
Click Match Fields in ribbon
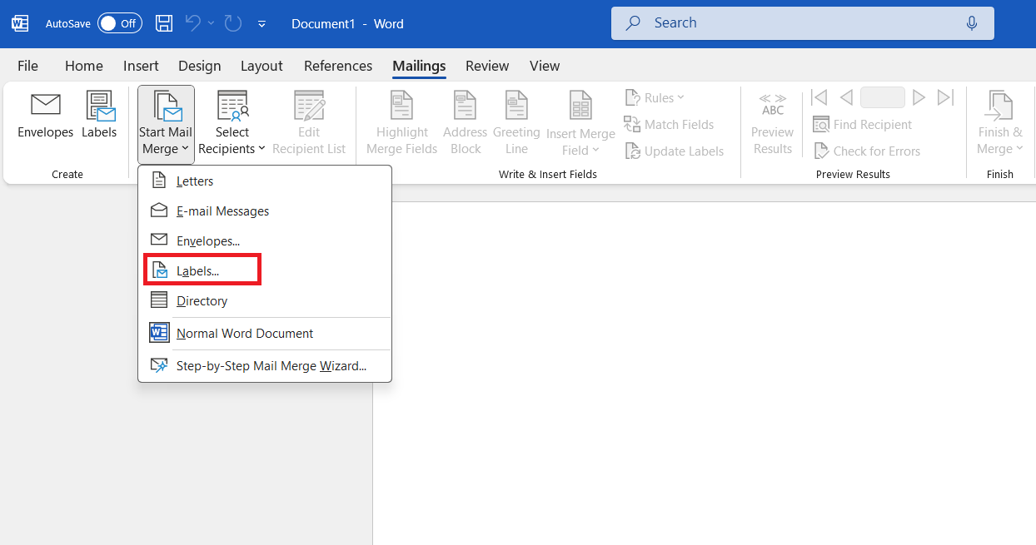[x=669, y=125]
